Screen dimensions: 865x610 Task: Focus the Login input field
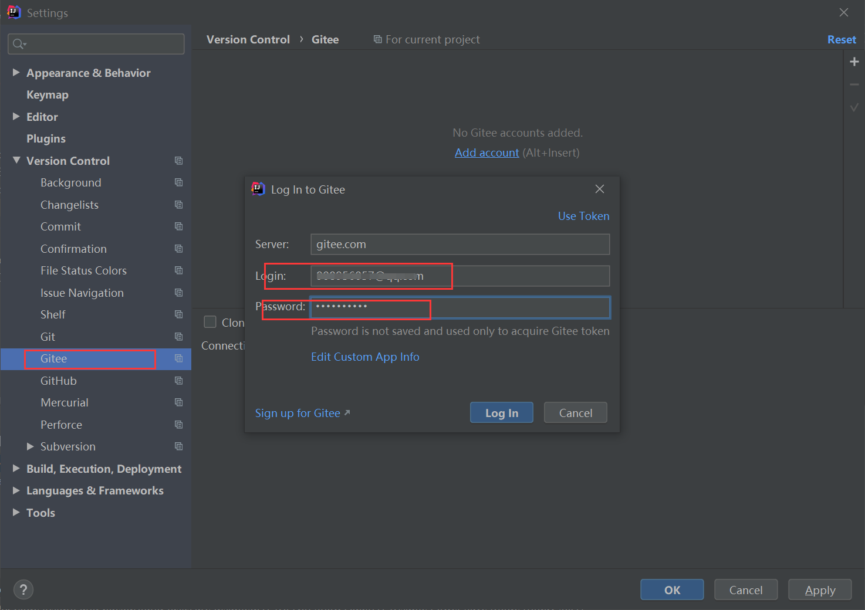pyautogui.click(x=460, y=276)
